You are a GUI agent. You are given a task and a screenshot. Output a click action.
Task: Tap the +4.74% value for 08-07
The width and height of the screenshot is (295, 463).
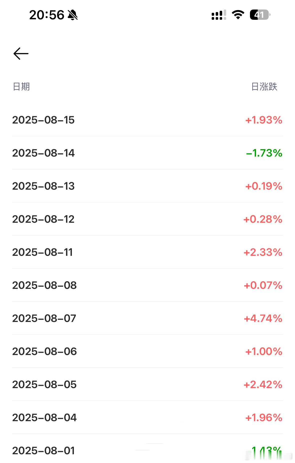coord(263,318)
